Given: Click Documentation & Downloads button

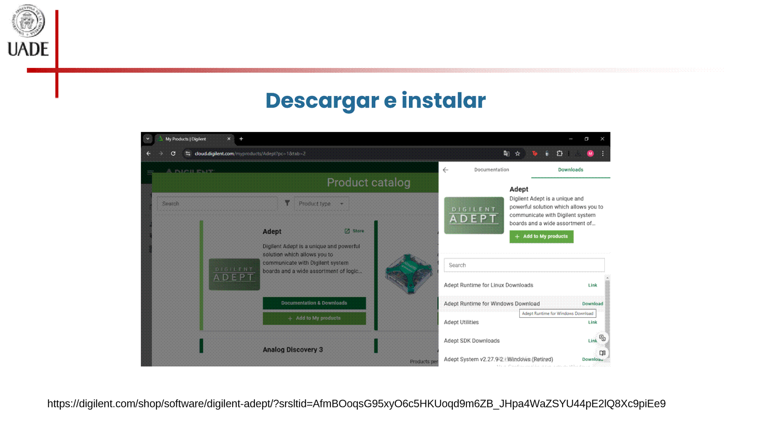Looking at the screenshot, I should coord(314,303).
